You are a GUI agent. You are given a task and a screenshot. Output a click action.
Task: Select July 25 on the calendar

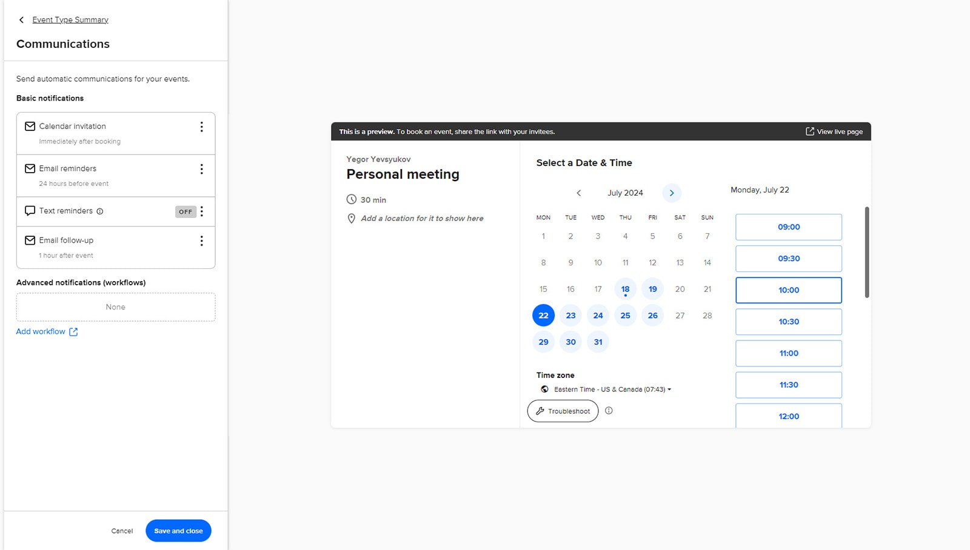625,316
